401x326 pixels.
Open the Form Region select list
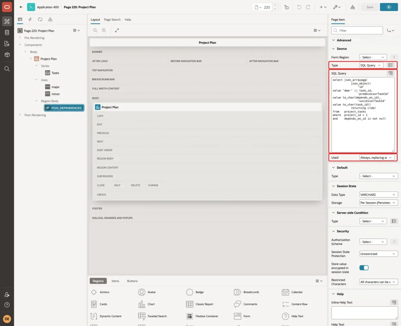[373, 57]
